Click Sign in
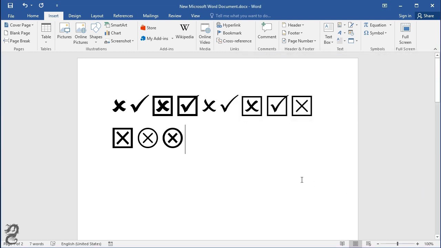Screen dimensions: 441x248 405,16
